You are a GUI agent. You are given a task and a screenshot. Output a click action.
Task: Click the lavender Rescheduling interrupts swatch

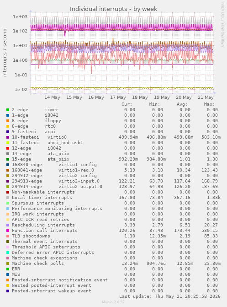click(8, 225)
